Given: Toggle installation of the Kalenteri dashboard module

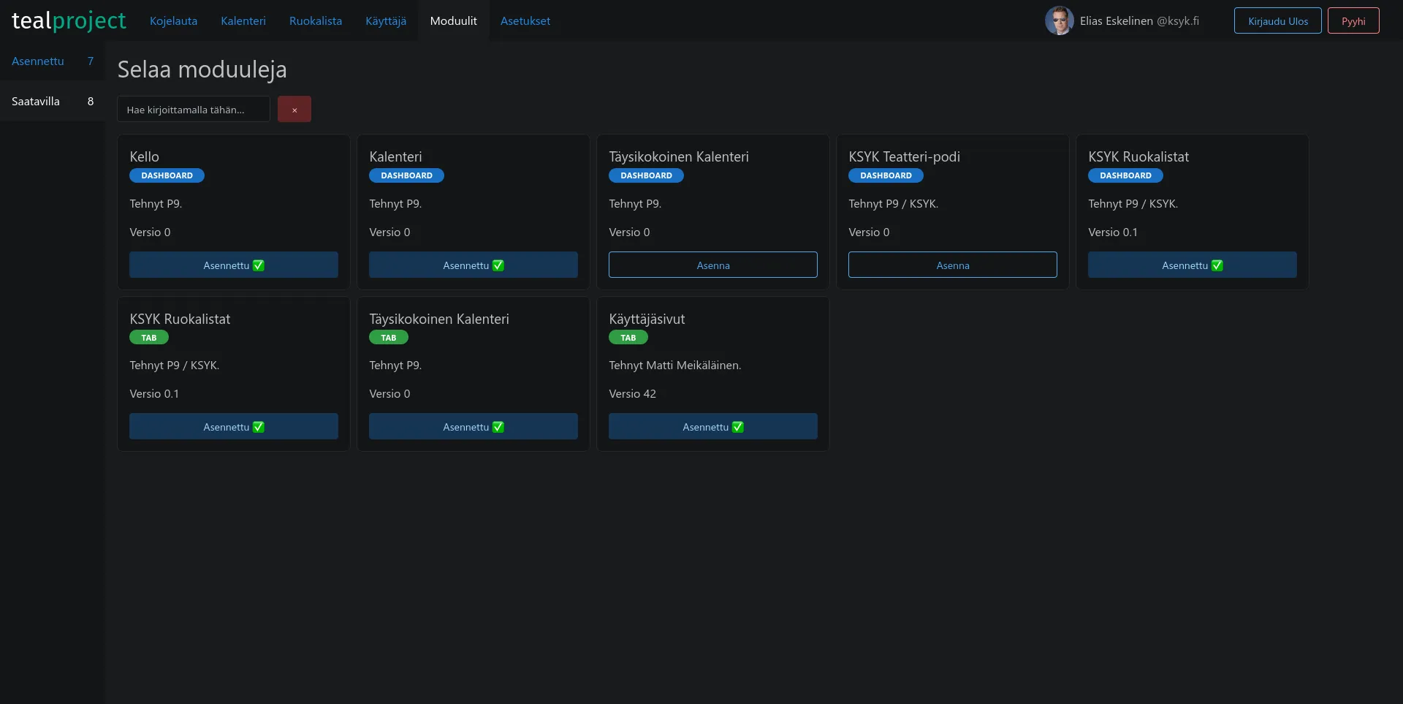Looking at the screenshot, I should click(x=473, y=265).
